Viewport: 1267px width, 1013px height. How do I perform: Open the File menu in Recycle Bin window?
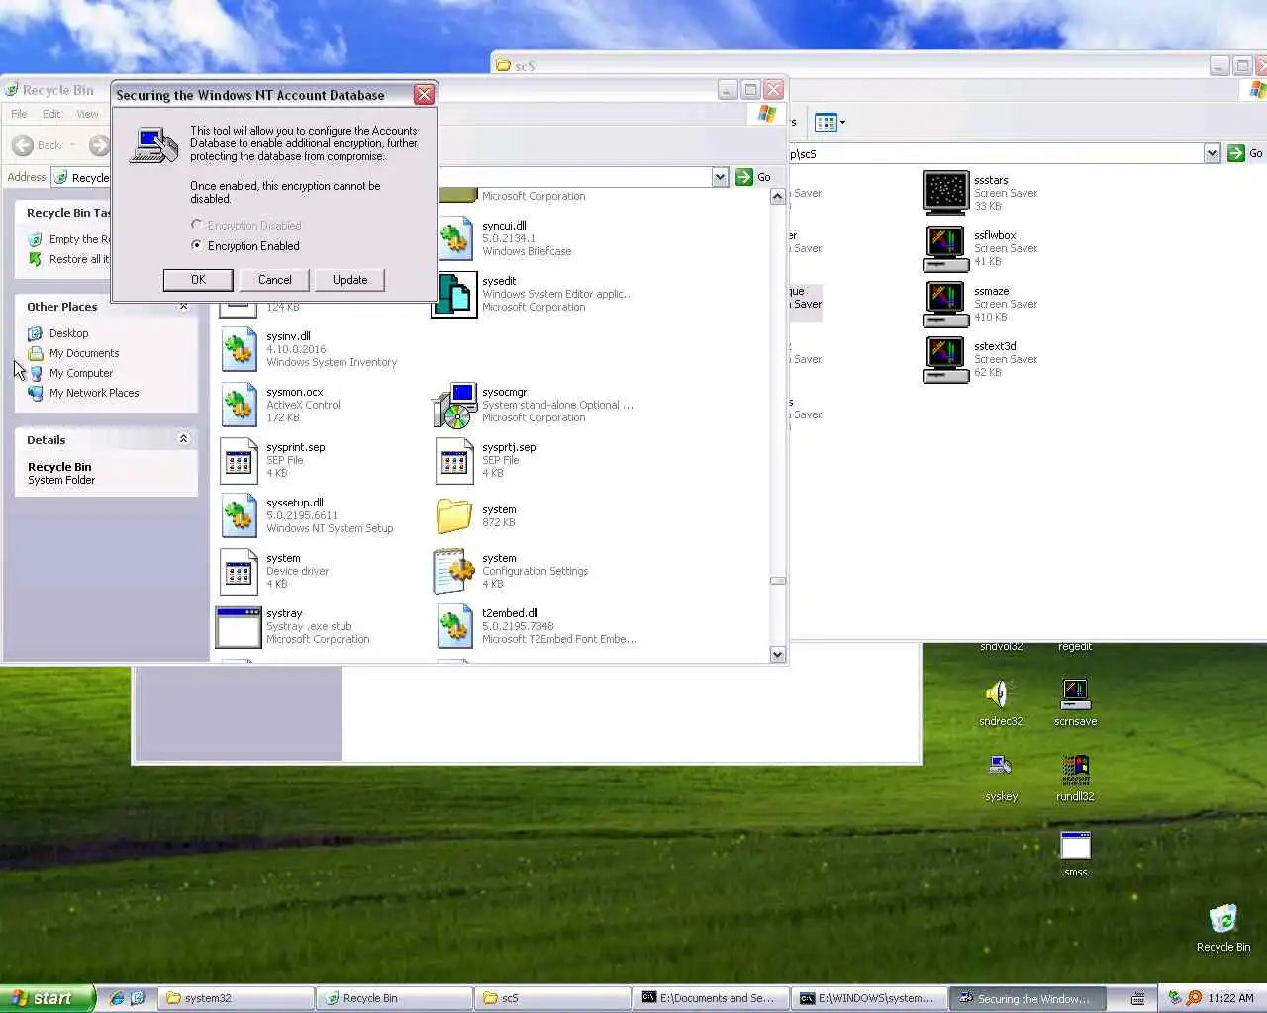tap(19, 114)
